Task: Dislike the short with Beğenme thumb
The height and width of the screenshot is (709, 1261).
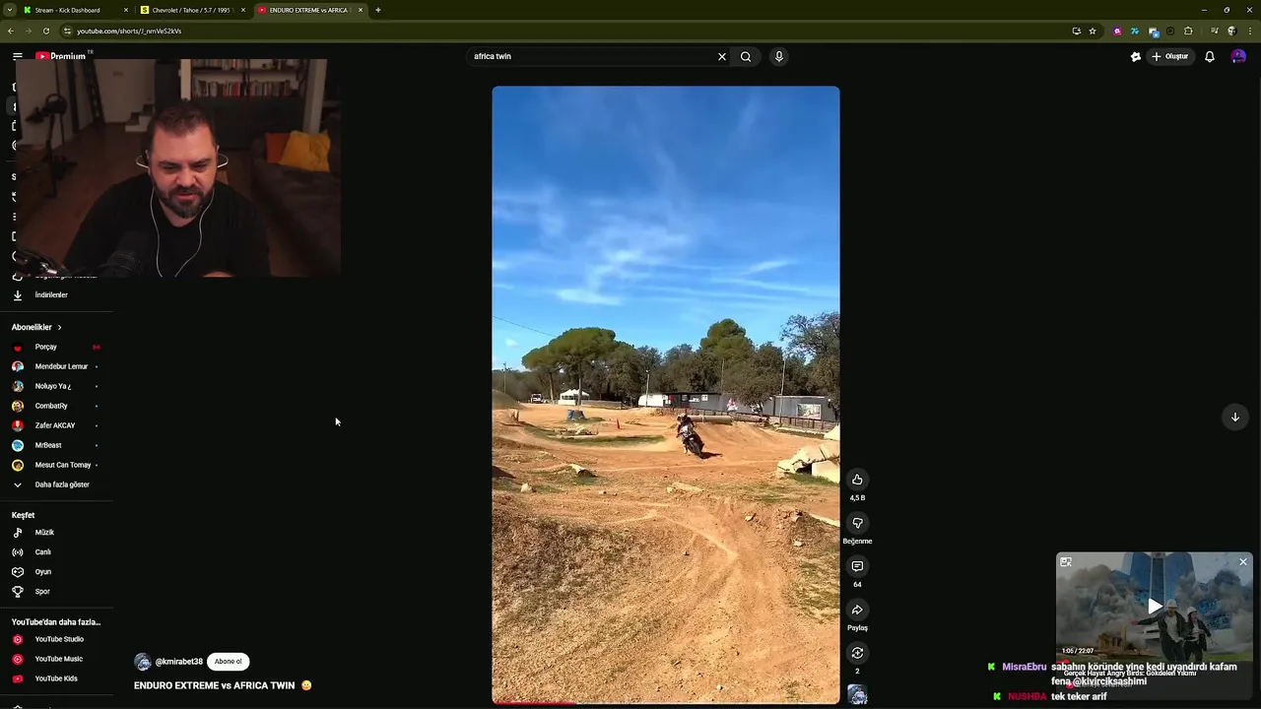Action: 857,523
